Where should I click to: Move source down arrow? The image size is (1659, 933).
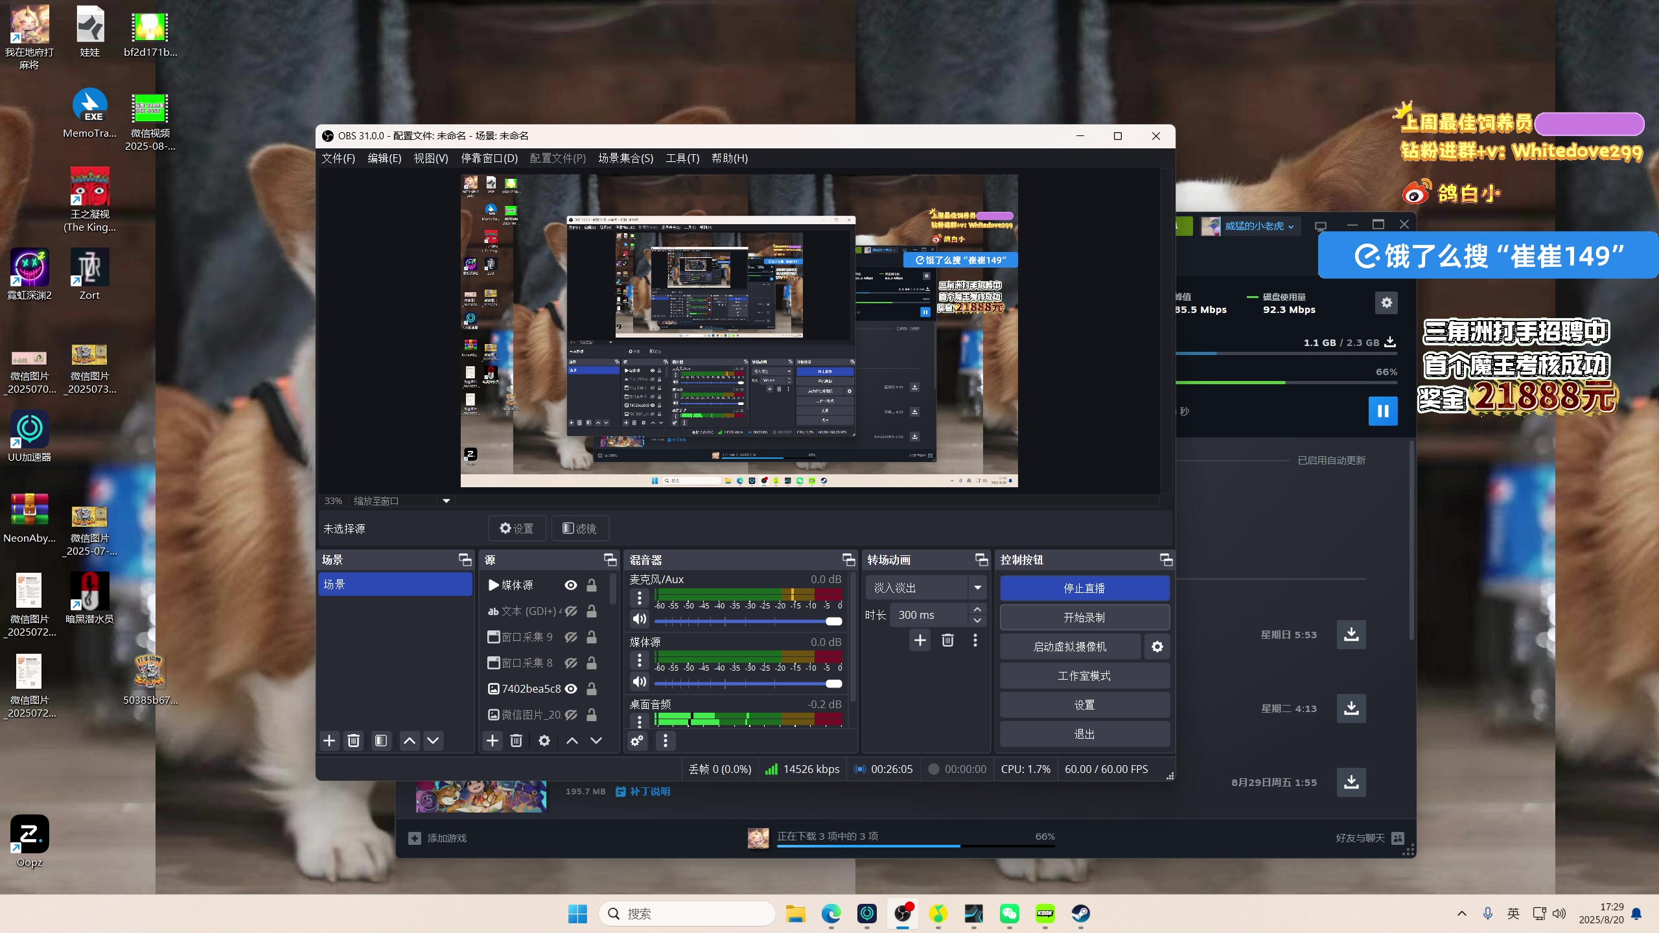[596, 741]
